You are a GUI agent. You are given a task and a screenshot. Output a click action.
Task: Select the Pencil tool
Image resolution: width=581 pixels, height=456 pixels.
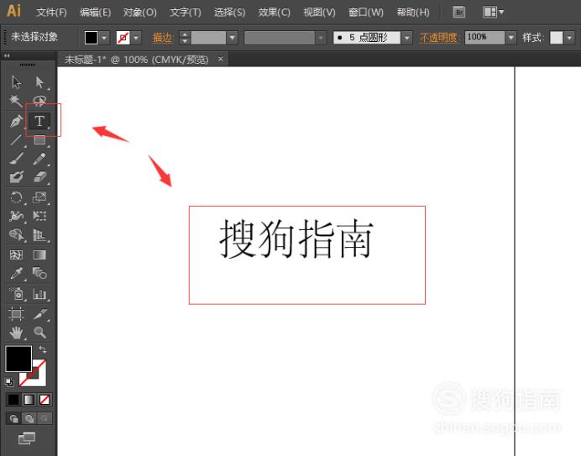pyautogui.click(x=39, y=159)
